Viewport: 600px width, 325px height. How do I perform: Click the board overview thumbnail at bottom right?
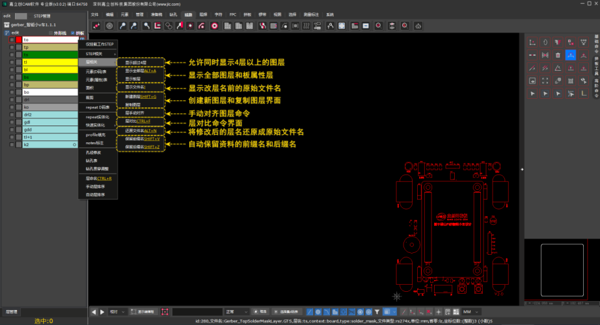pyautogui.click(x=562, y=270)
